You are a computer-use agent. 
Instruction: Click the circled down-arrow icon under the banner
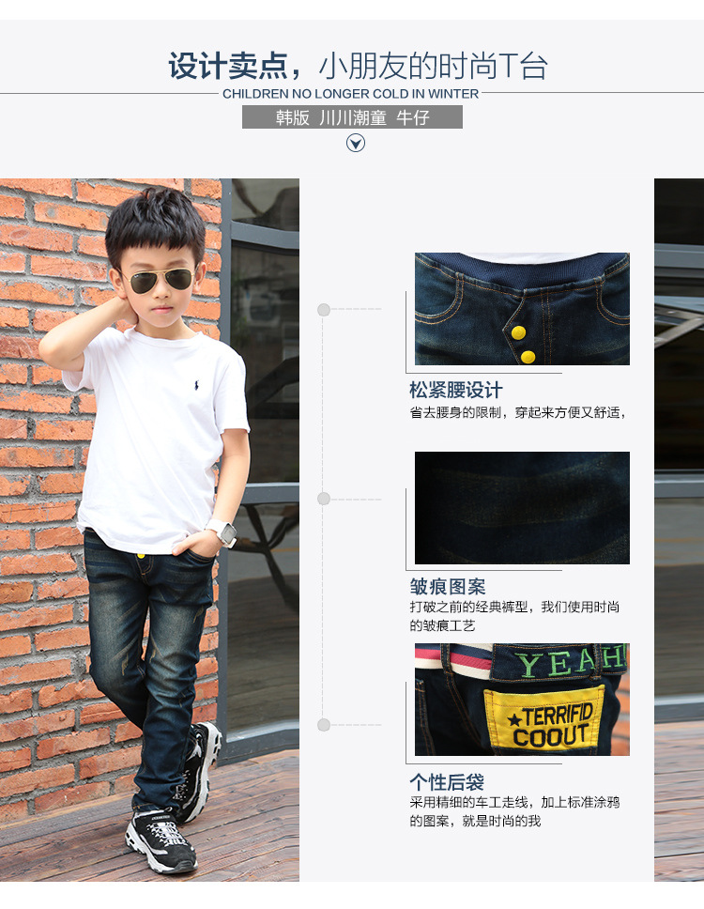tap(355, 143)
